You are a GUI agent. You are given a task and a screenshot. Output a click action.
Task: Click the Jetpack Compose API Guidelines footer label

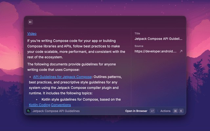click(x=56, y=111)
